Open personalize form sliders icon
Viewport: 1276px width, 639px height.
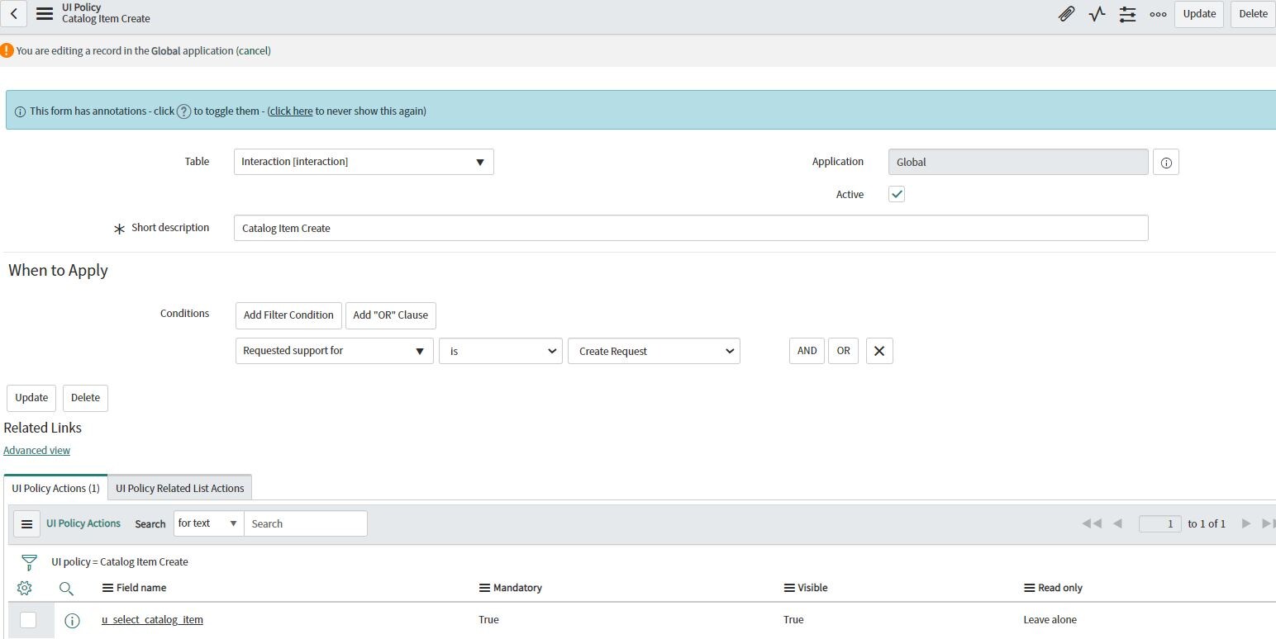click(1127, 14)
